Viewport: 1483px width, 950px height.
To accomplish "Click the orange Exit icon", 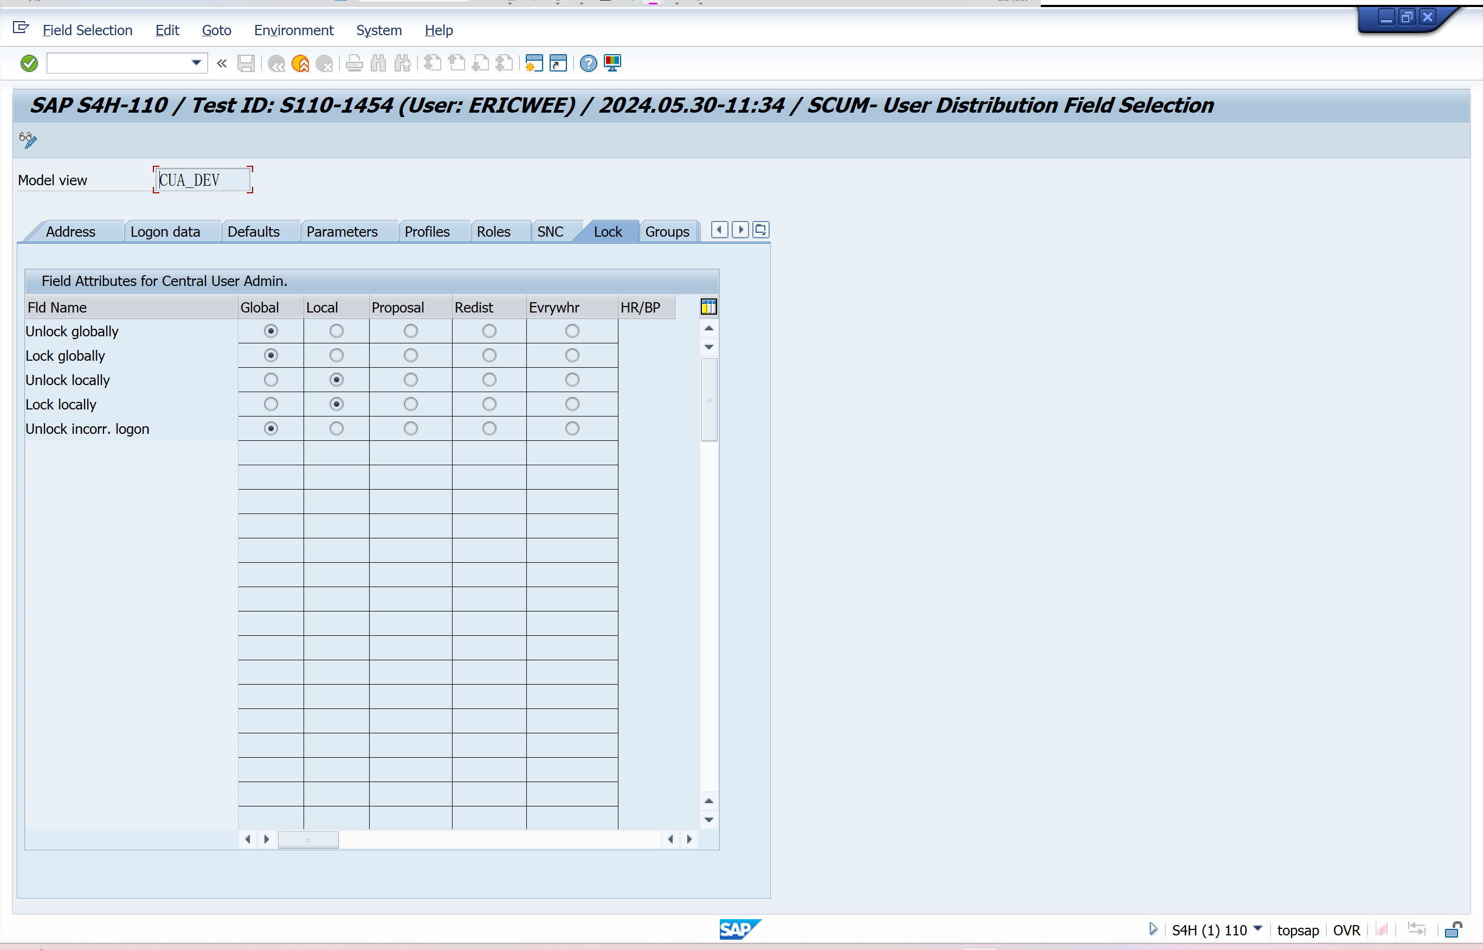I will (x=301, y=63).
